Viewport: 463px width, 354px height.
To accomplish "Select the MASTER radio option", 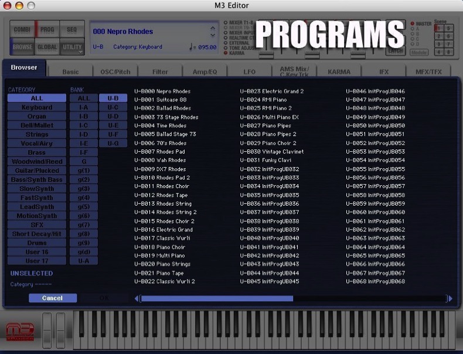I will pyautogui.click(x=413, y=23).
